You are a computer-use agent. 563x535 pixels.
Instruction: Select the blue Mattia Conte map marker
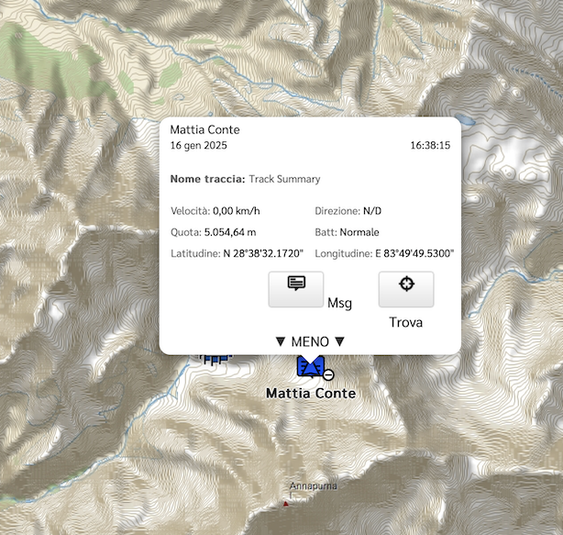pos(311,366)
